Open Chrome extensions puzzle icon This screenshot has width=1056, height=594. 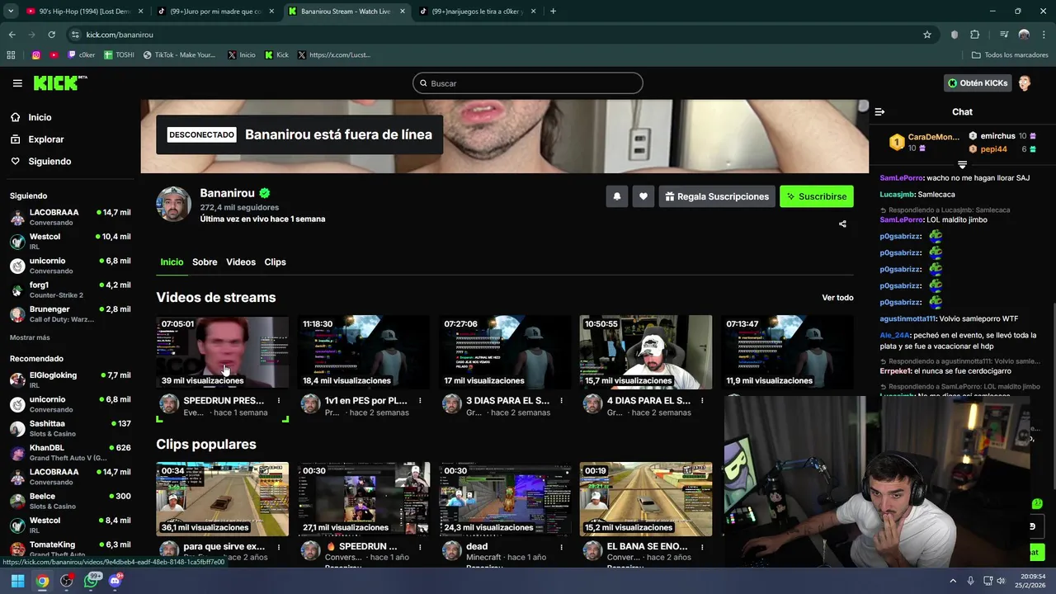(974, 35)
